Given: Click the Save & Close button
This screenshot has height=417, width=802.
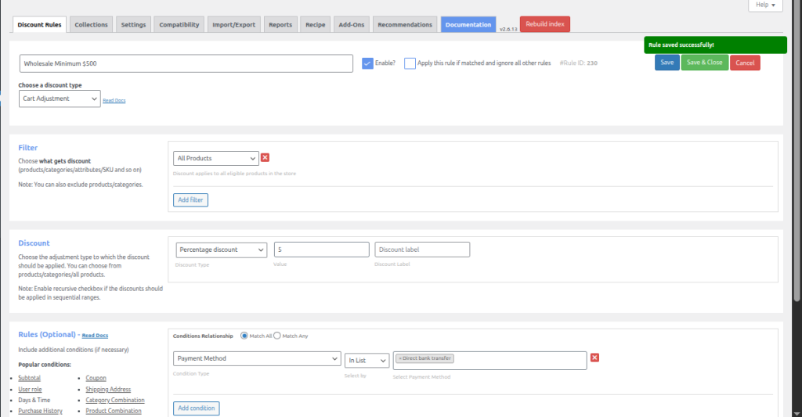Looking at the screenshot, I should 704,63.
